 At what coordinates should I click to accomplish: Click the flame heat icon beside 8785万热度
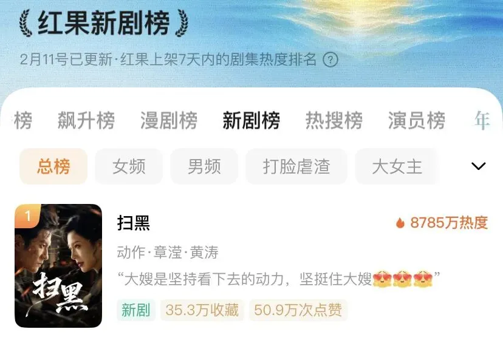point(400,223)
